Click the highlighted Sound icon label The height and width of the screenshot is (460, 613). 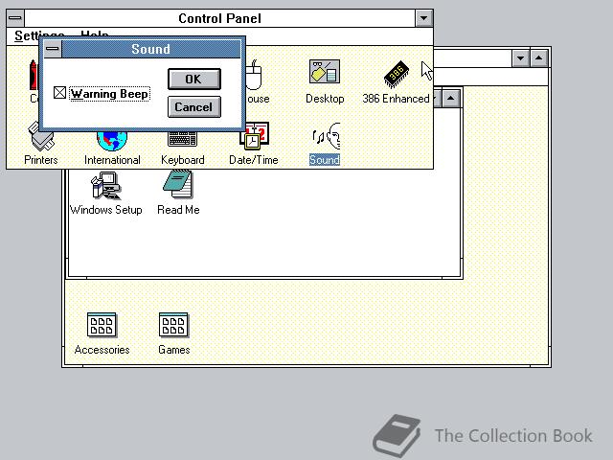(x=325, y=160)
